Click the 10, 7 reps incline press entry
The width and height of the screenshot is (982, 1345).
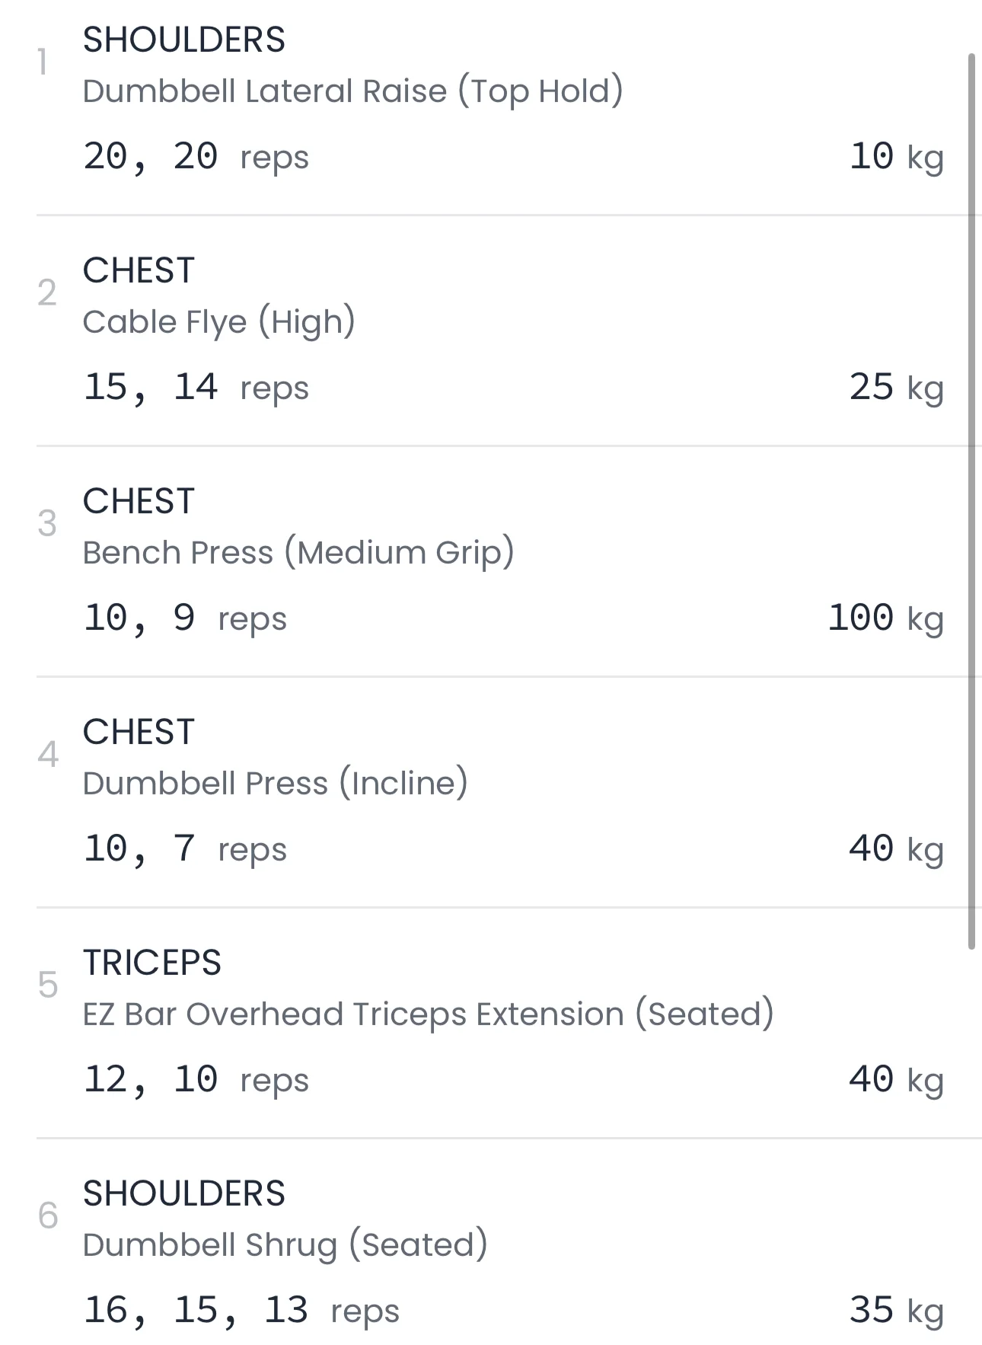(184, 849)
